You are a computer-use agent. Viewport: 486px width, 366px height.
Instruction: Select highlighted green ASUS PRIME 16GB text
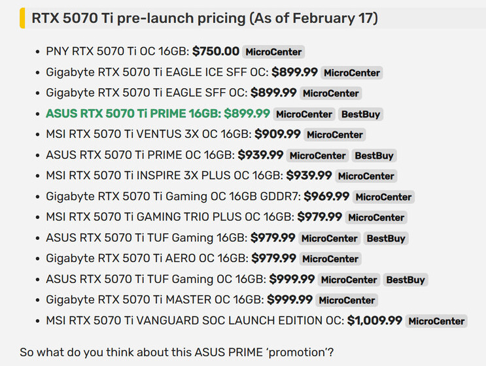pos(158,114)
